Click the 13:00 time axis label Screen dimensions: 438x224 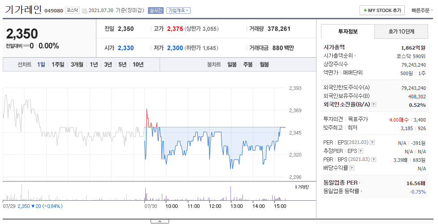click(x=237, y=206)
